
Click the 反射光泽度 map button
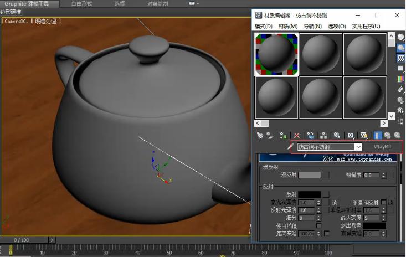point(327,210)
